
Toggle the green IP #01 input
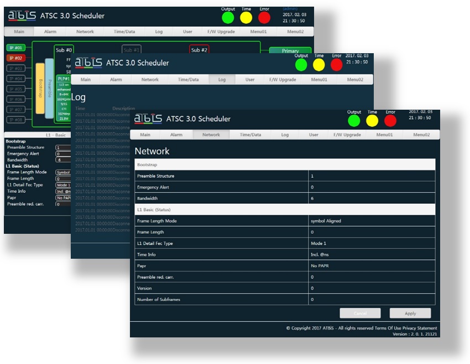tap(15, 48)
